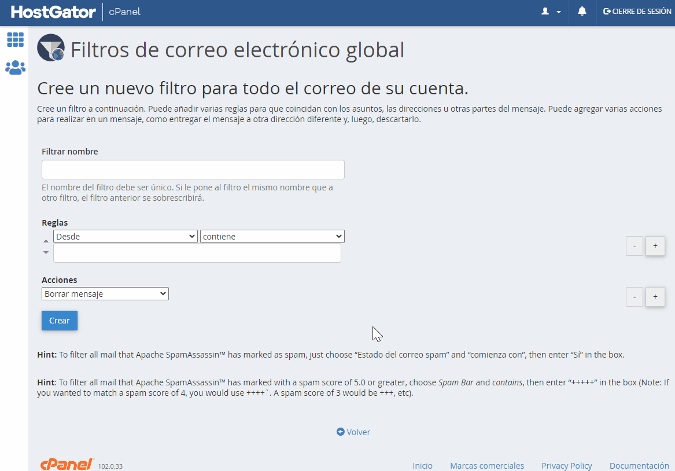Click the Filtrar nombre label

[70, 152]
